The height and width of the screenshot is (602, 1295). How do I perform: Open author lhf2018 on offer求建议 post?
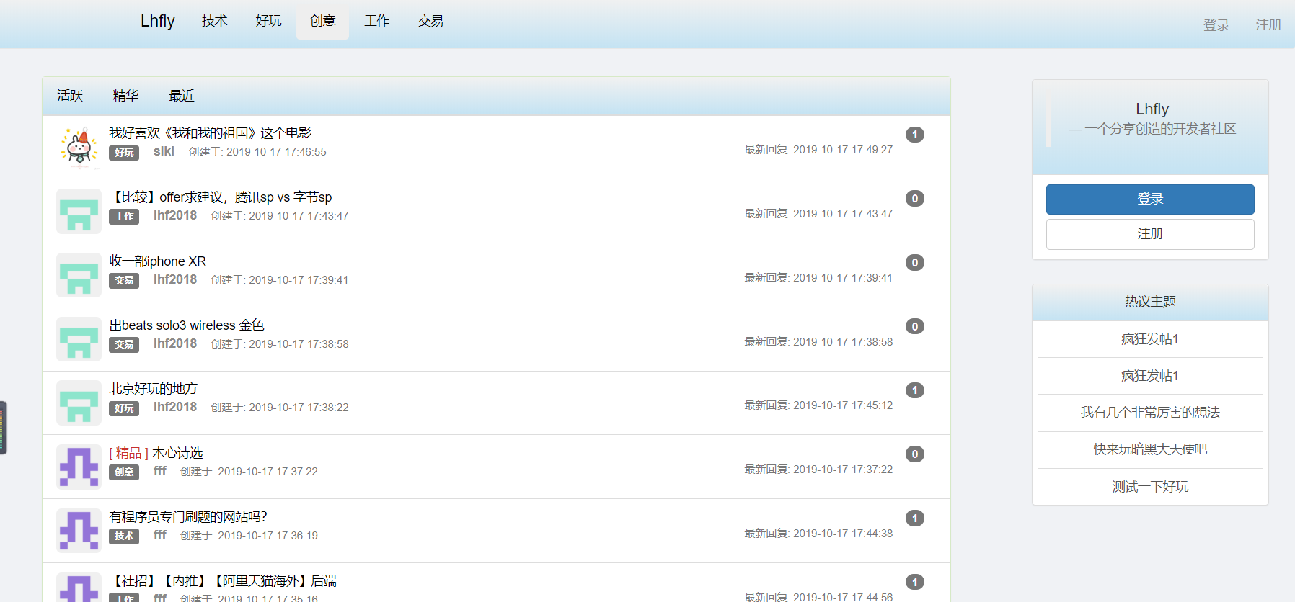click(x=175, y=215)
